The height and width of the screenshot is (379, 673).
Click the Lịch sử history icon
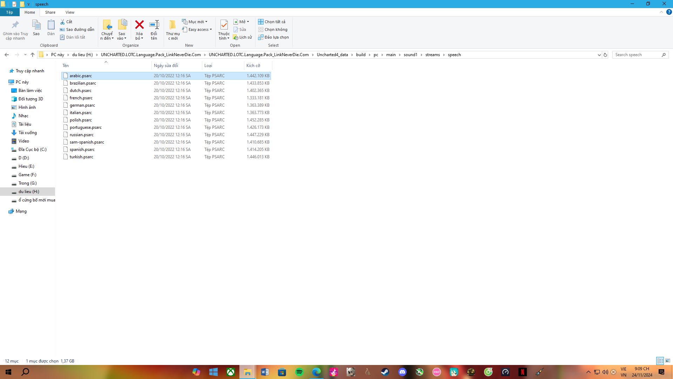pos(236,37)
